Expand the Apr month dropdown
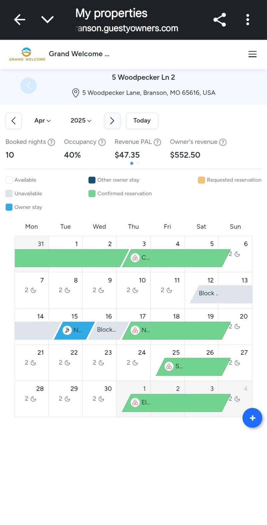Image resolution: width=267 pixels, height=525 pixels. [42, 121]
